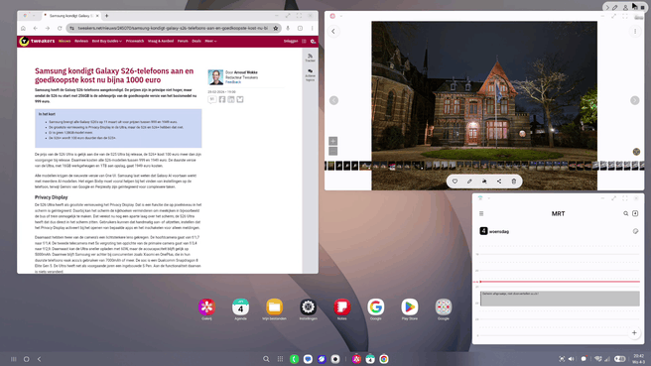Expand the Meer dropdown on Tweakers
Screen dimensions: 651x366
[210, 41]
